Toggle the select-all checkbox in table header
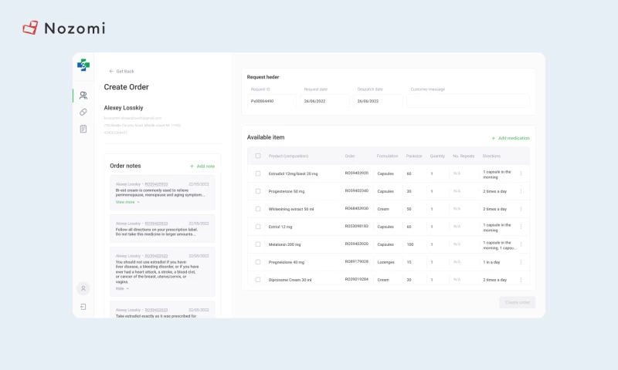This screenshot has height=370, width=618. click(x=258, y=156)
